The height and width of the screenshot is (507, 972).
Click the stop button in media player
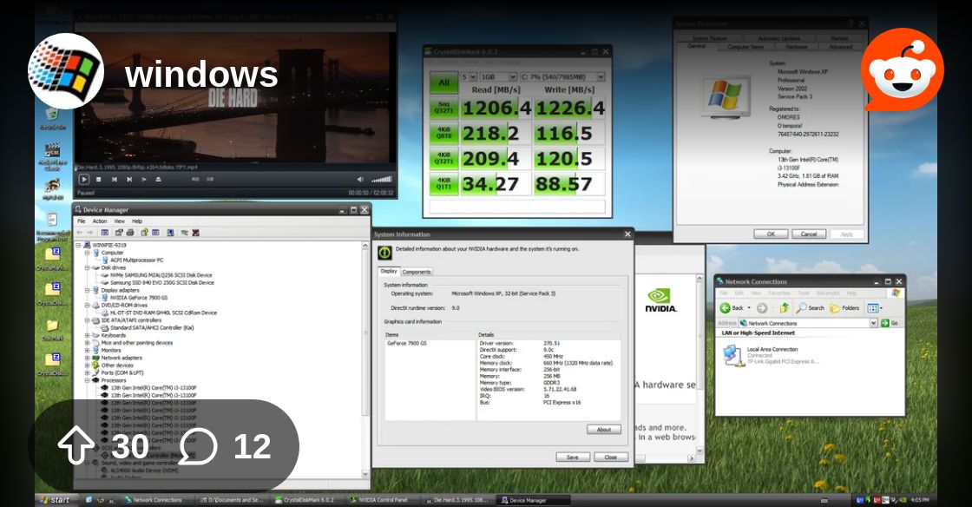[98, 180]
